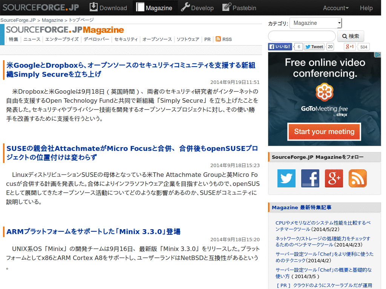
Task: Open the [PR] クラウドのように link
Action: pyautogui.click(x=324, y=285)
